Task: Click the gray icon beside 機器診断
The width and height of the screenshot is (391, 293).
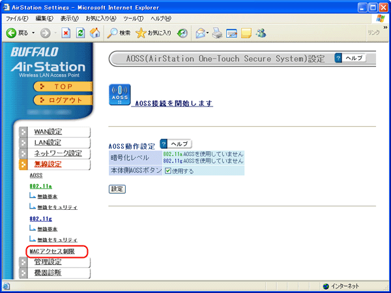Action: (23, 273)
